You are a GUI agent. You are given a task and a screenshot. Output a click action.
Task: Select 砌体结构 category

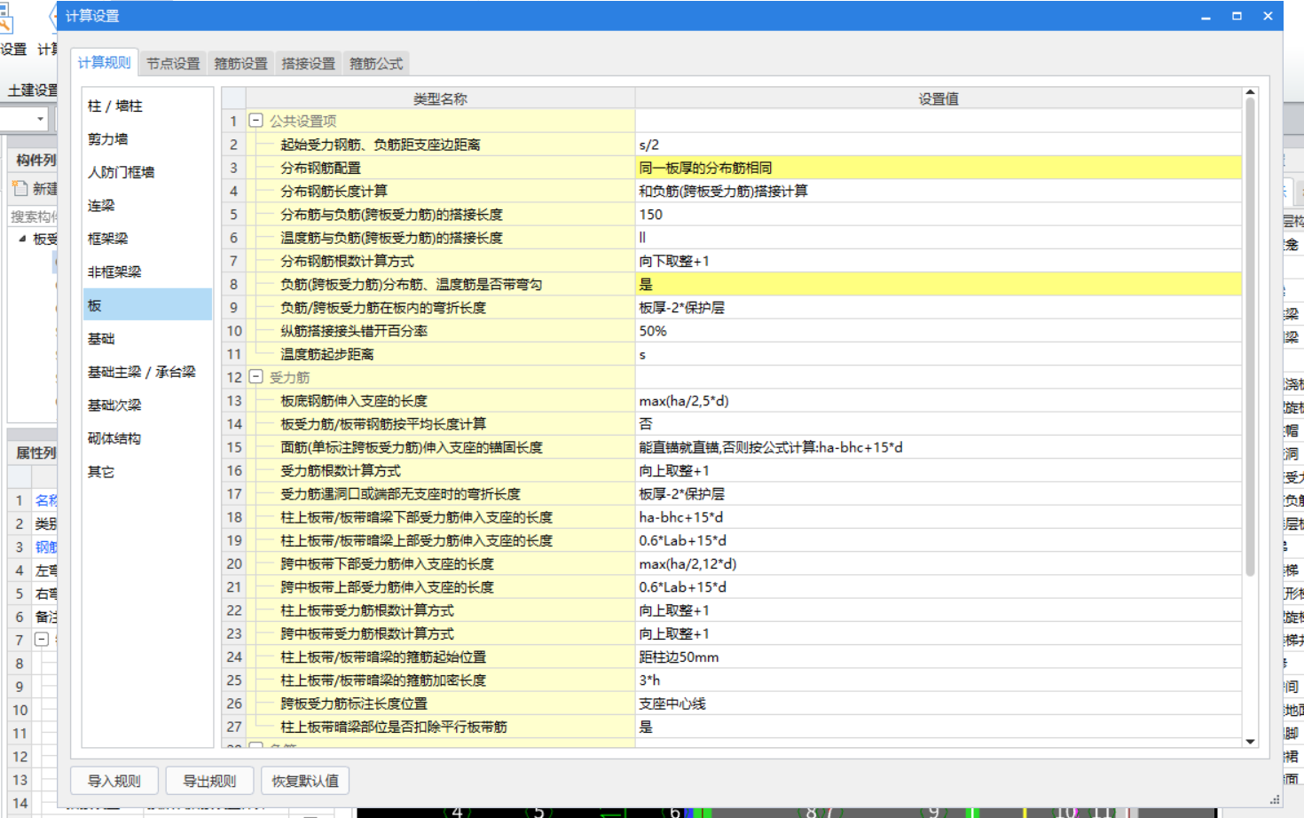tap(147, 438)
